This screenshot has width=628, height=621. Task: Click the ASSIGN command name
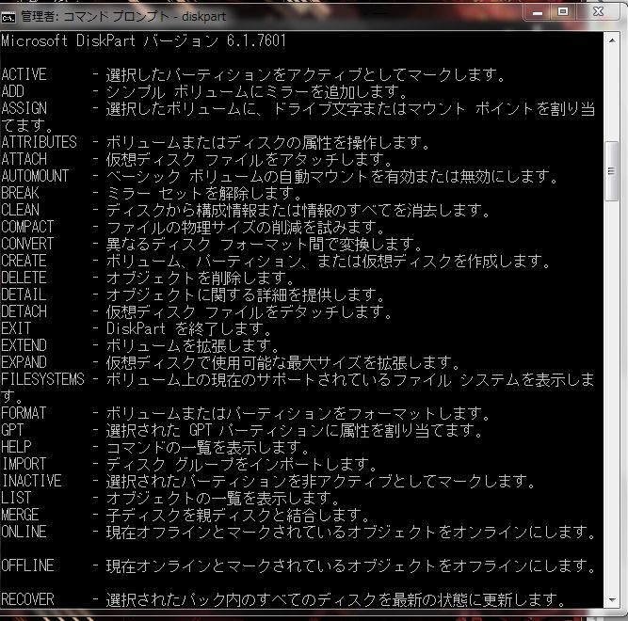pos(24,108)
